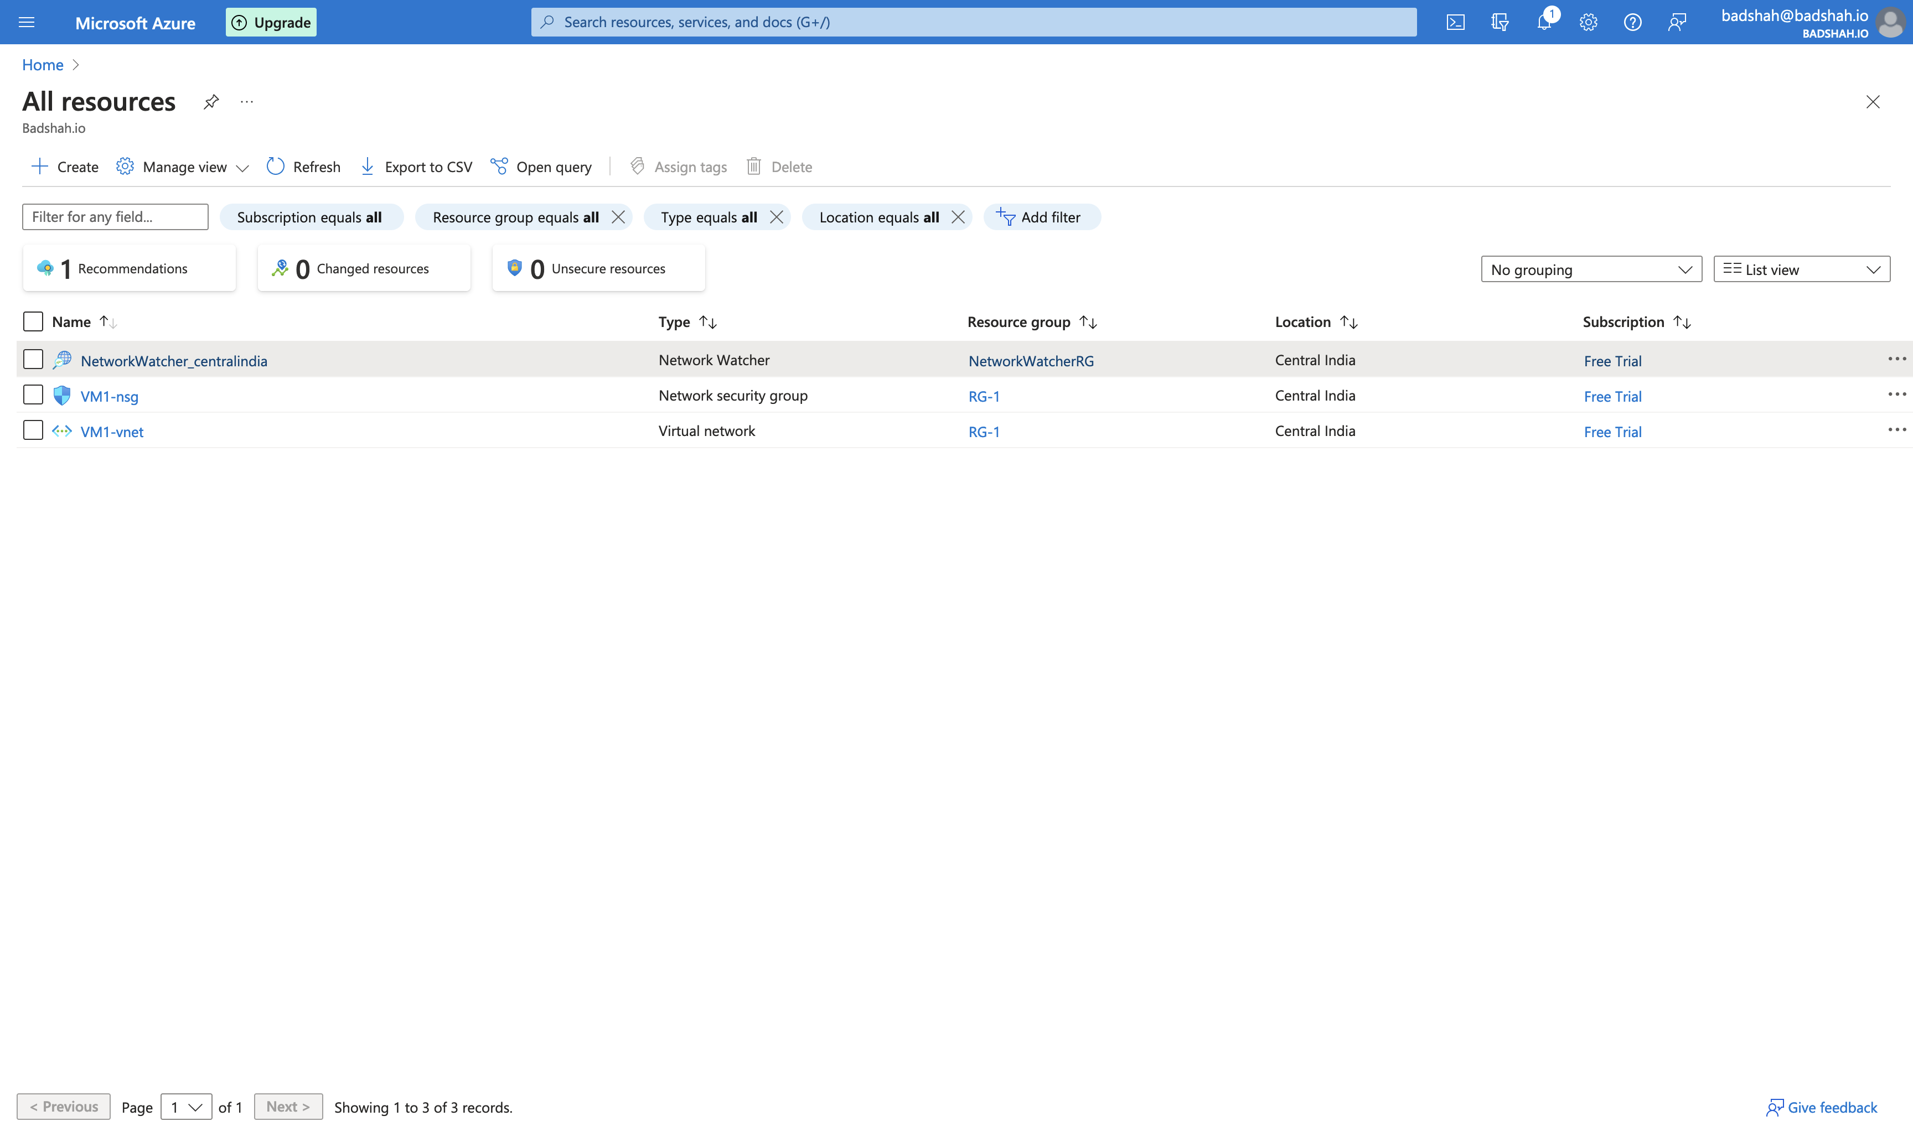Check the select-all checkbox in Name column
This screenshot has width=1913, height=1142.
33,321
